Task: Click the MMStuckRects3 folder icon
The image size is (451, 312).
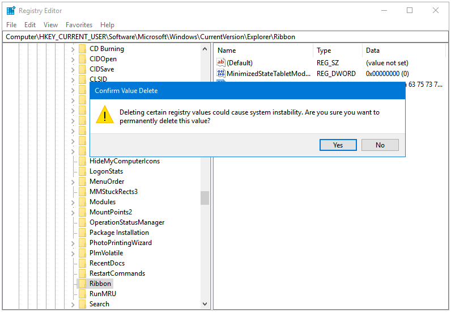Action: (82, 192)
